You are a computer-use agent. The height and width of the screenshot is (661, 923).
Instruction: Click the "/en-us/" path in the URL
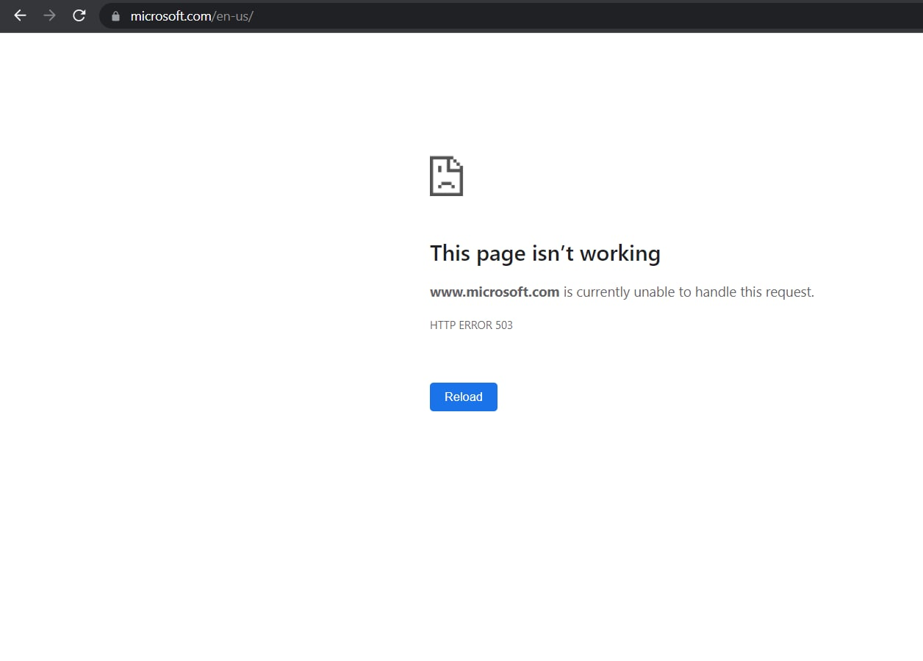point(233,16)
